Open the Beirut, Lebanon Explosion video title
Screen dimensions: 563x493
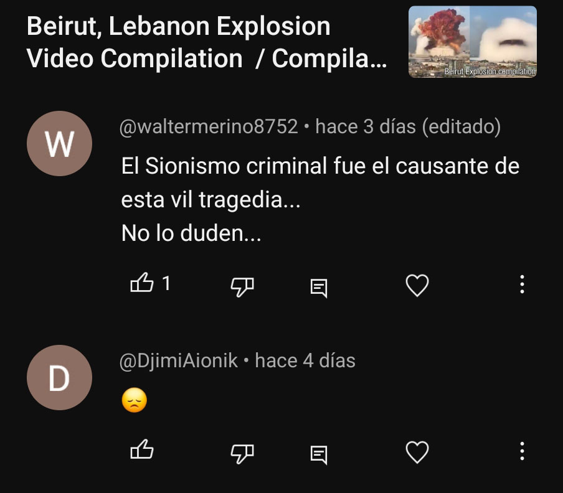[x=207, y=42]
